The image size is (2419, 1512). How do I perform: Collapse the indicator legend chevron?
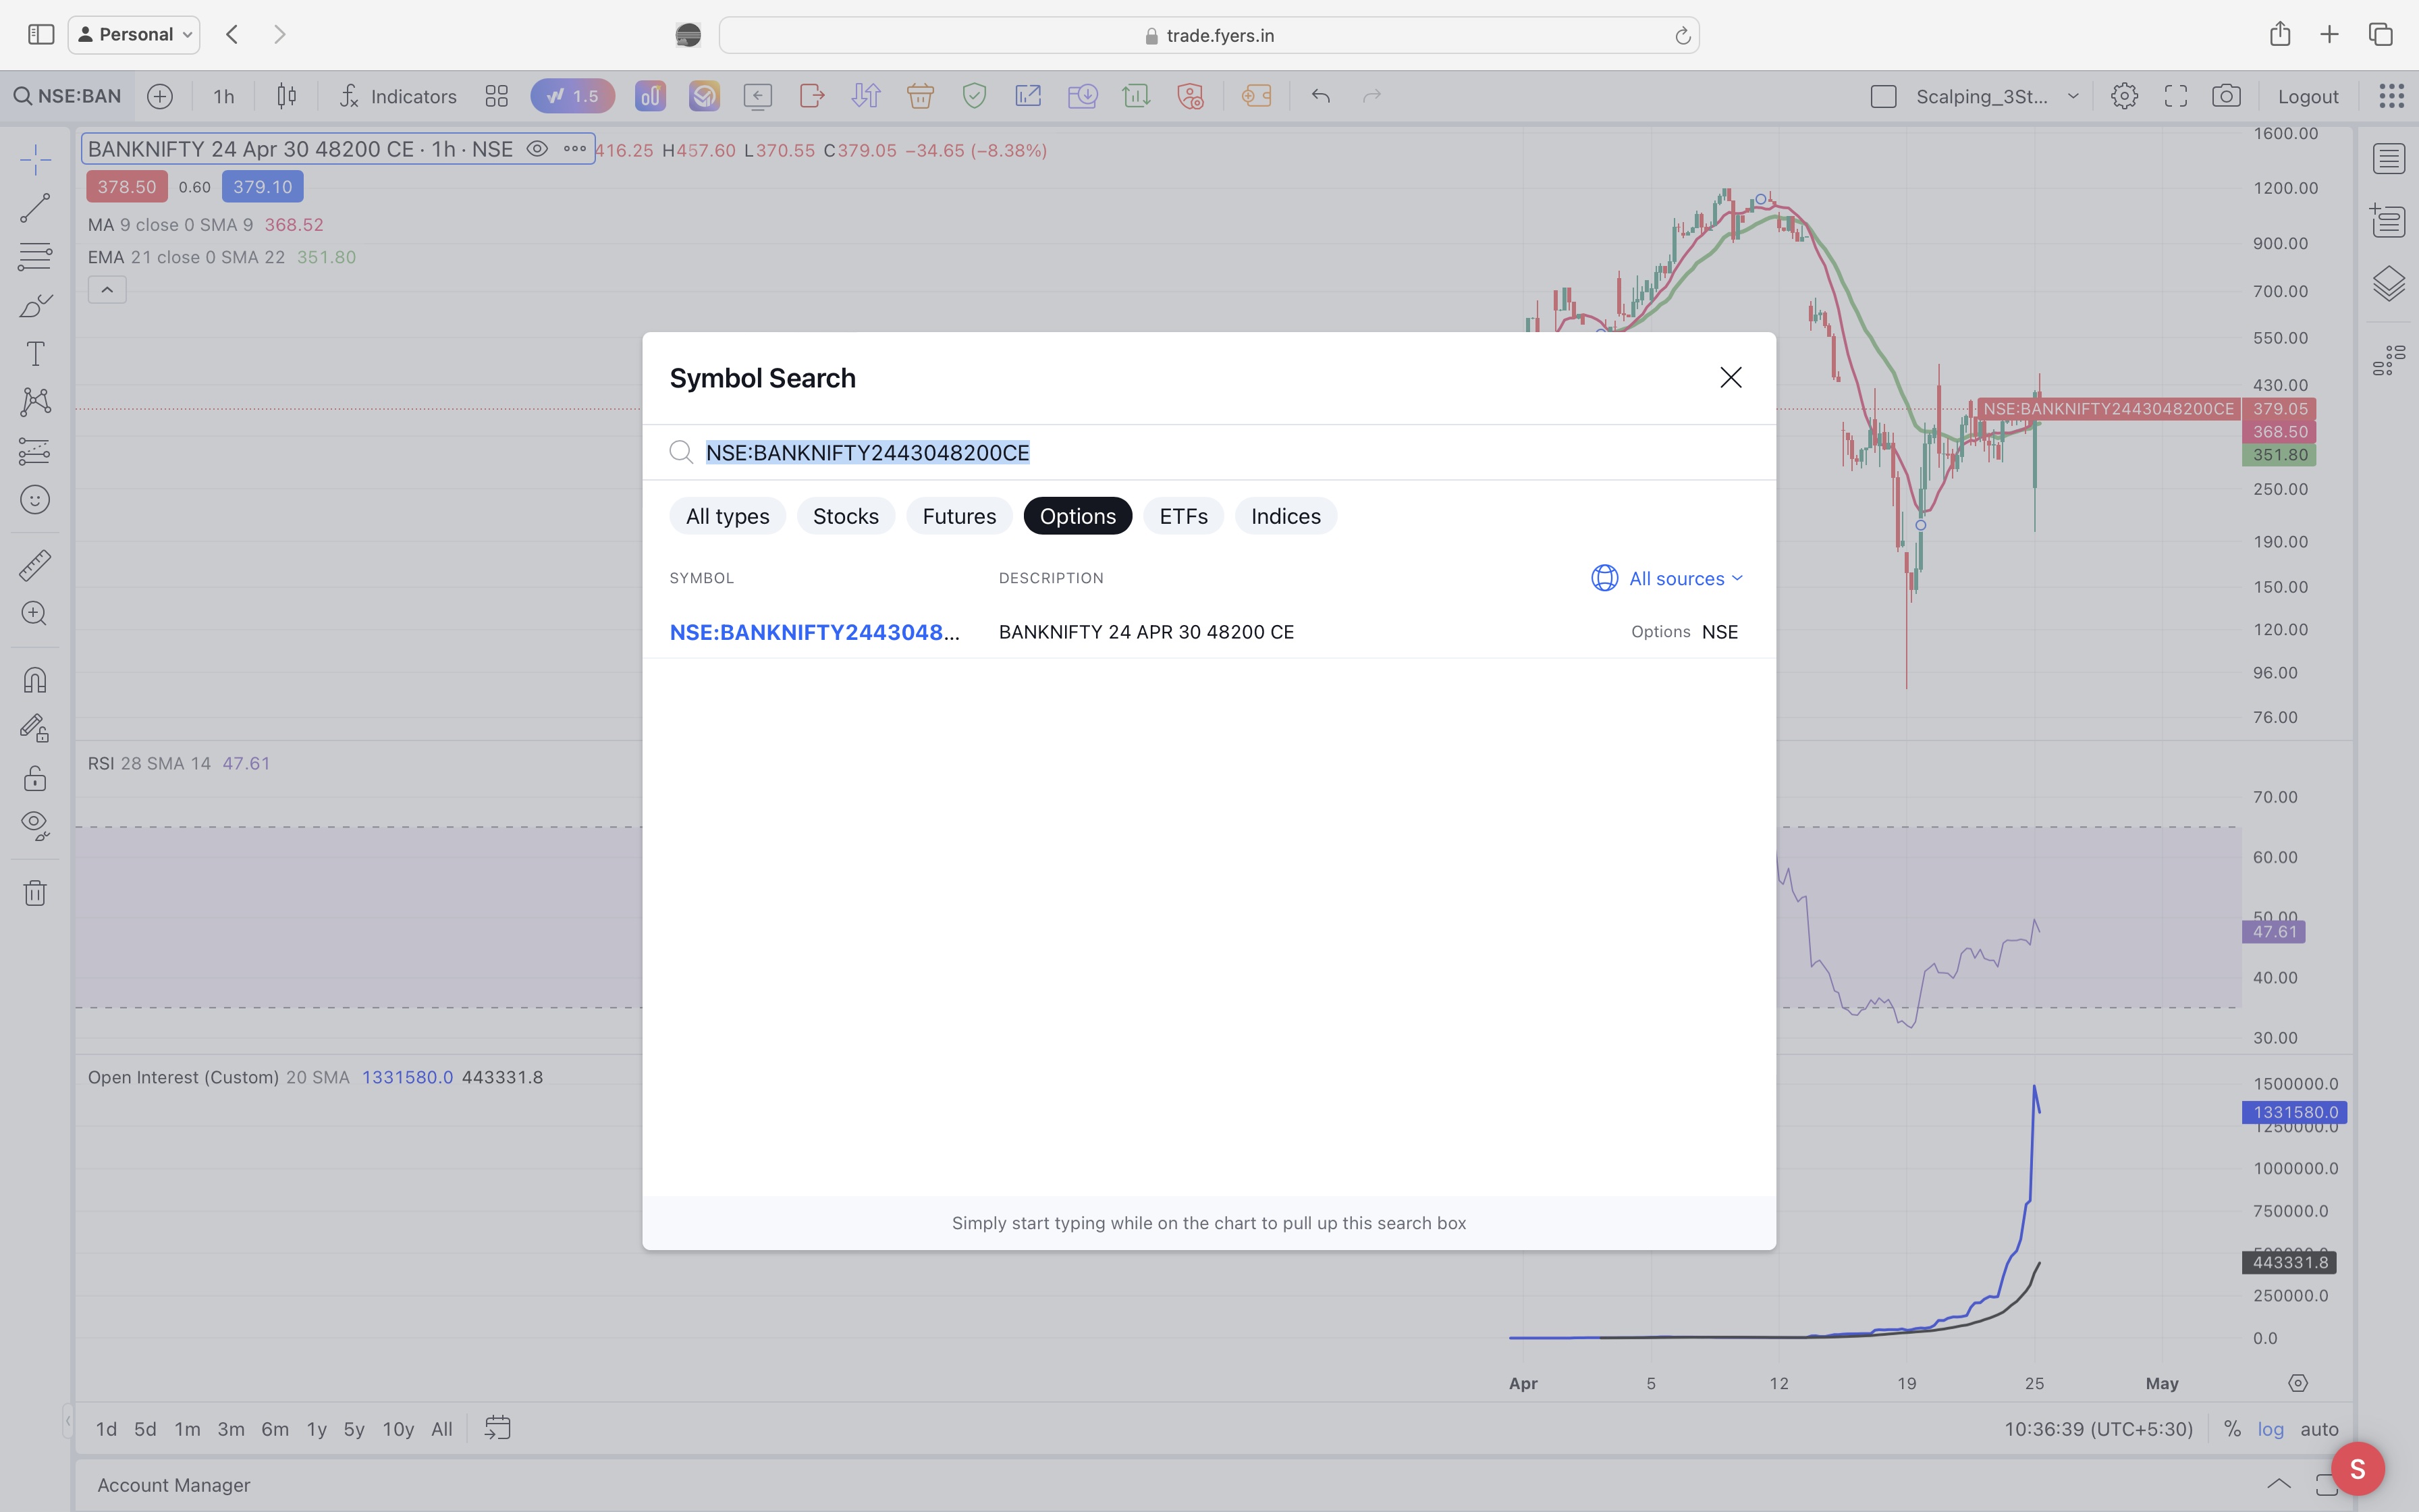(107, 290)
